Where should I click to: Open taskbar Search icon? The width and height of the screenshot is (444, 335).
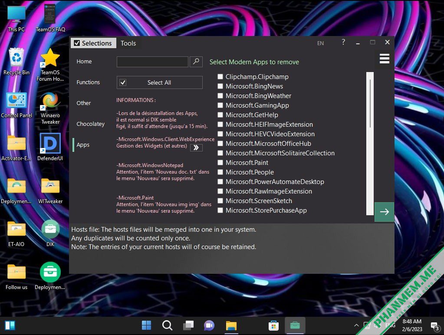167,325
